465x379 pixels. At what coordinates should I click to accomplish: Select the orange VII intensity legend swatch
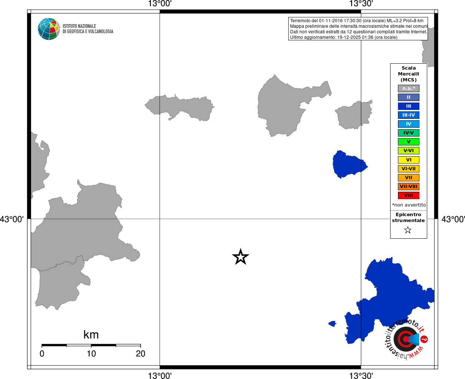(409, 178)
